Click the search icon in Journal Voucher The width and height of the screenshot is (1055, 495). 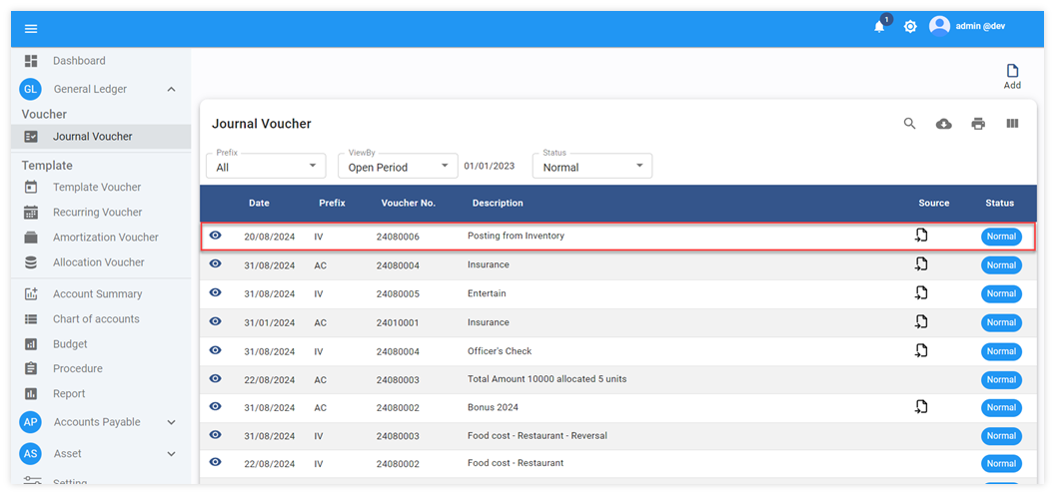tap(909, 124)
